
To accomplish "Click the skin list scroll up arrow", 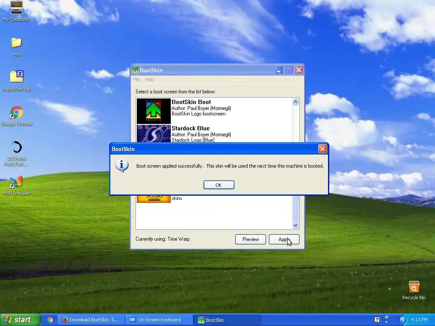I will [x=296, y=102].
